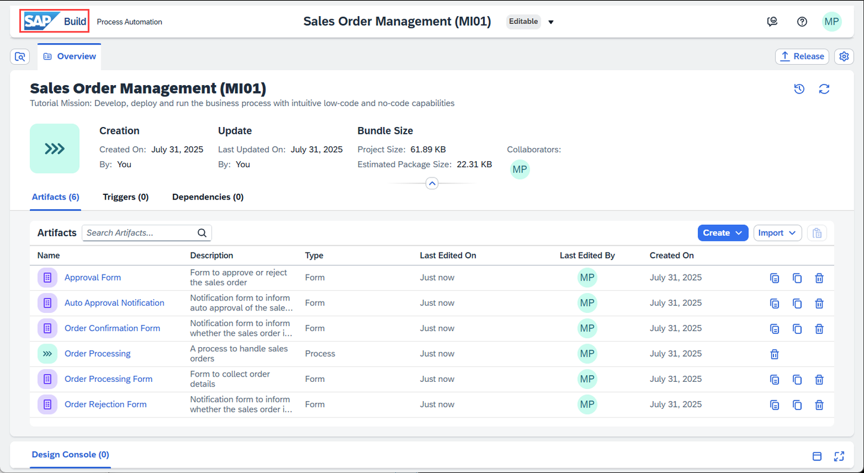Delete the Order Rejection Form artifact
Screen dimensions: 864x473
pyautogui.click(x=819, y=405)
